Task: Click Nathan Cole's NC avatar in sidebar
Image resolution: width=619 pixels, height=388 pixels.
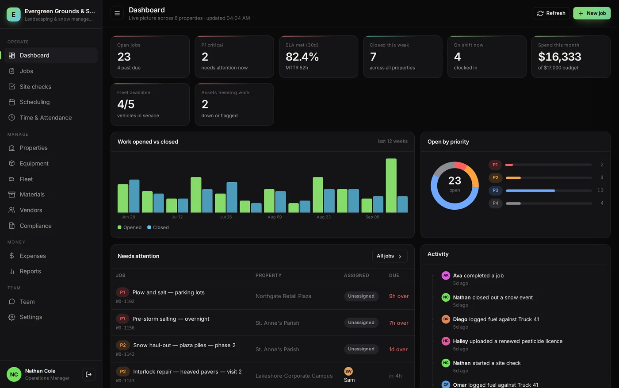Action: 14,374
